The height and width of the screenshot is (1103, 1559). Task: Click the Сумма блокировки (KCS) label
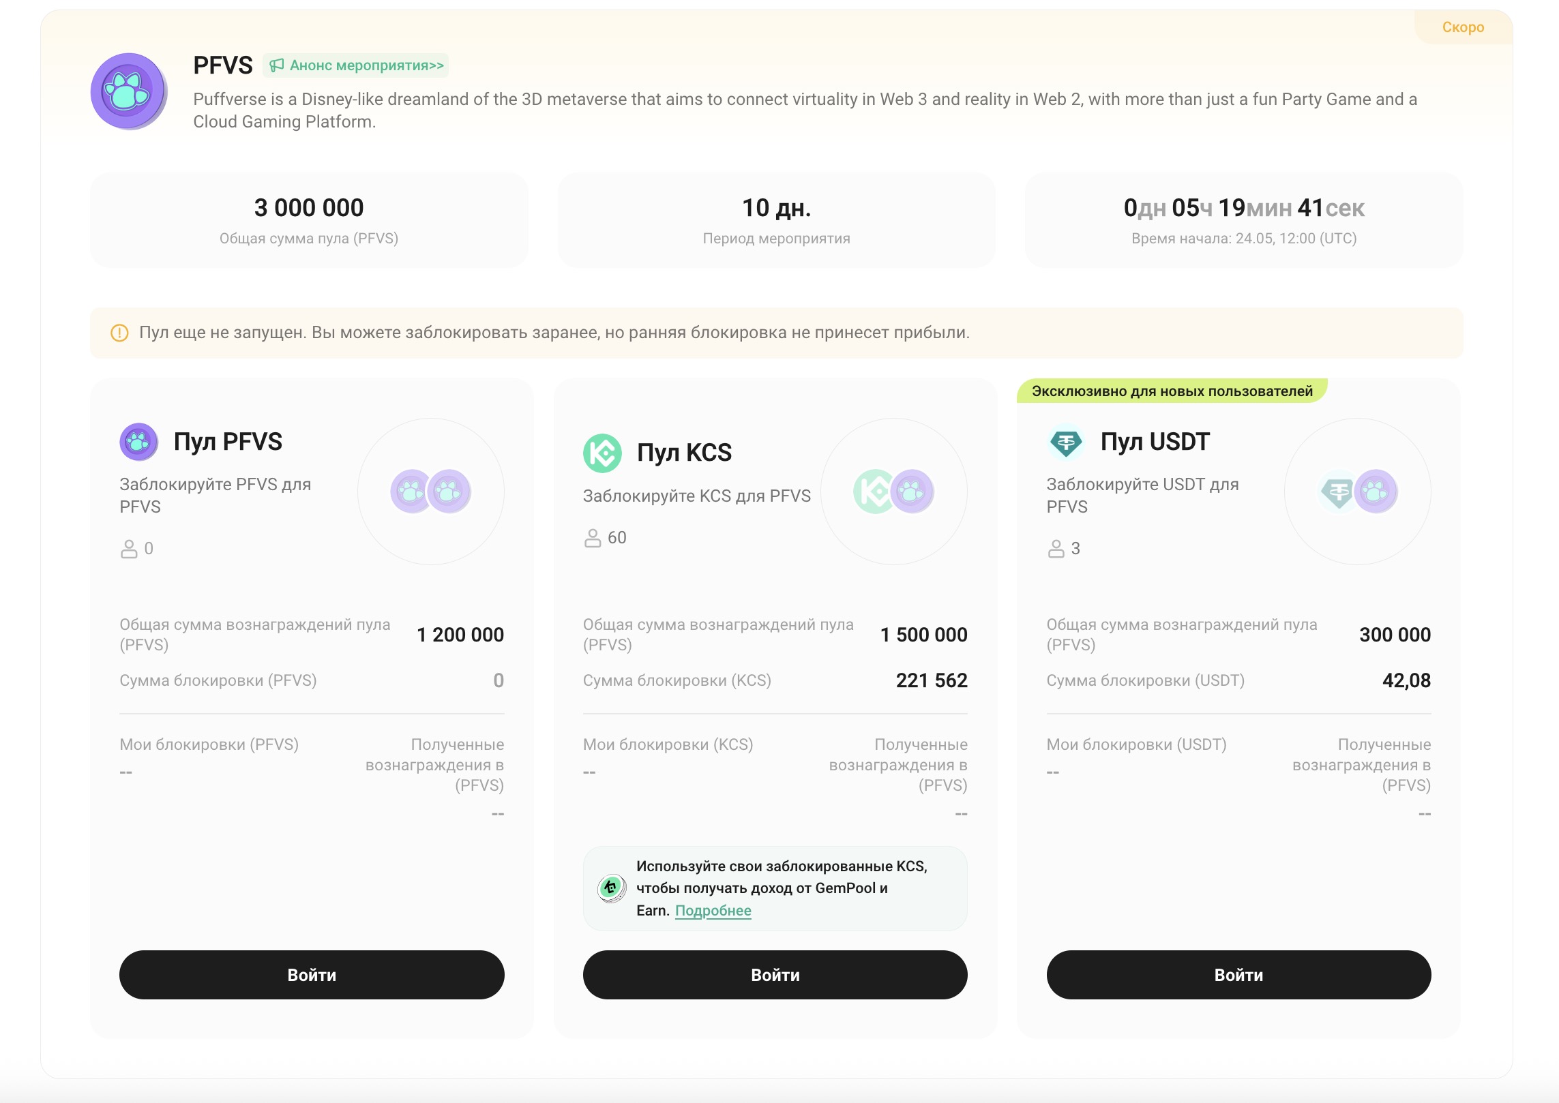tap(677, 680)
